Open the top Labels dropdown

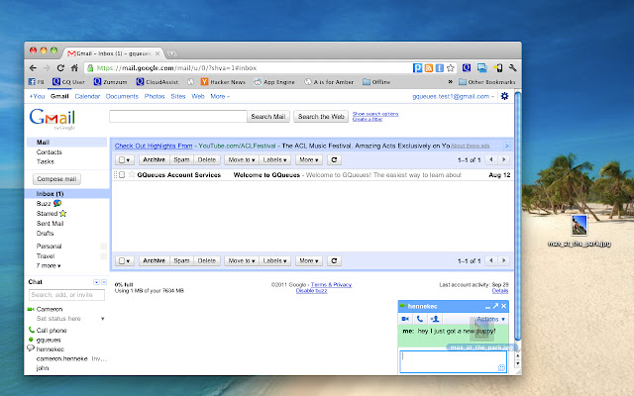(x=274, y=159)
